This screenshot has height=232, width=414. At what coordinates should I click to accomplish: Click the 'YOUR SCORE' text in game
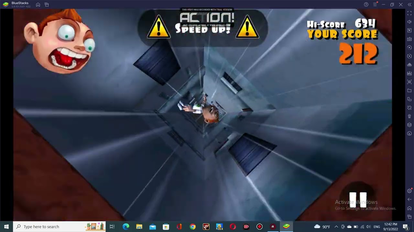coord(342,34)
